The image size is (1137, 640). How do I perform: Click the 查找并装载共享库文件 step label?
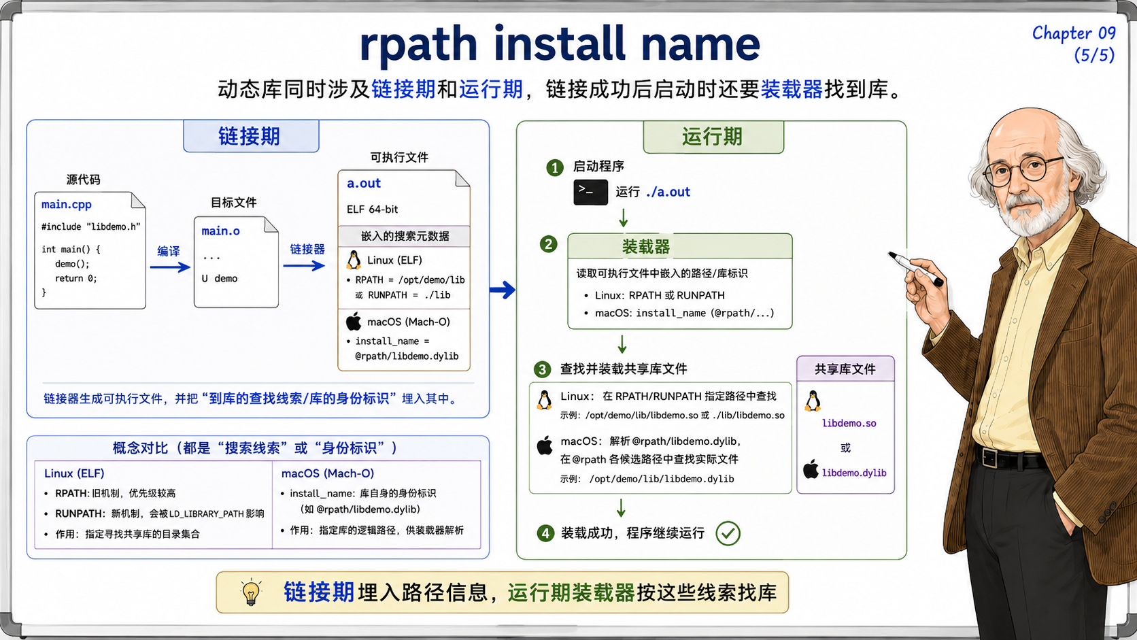[x=624, y=369]
